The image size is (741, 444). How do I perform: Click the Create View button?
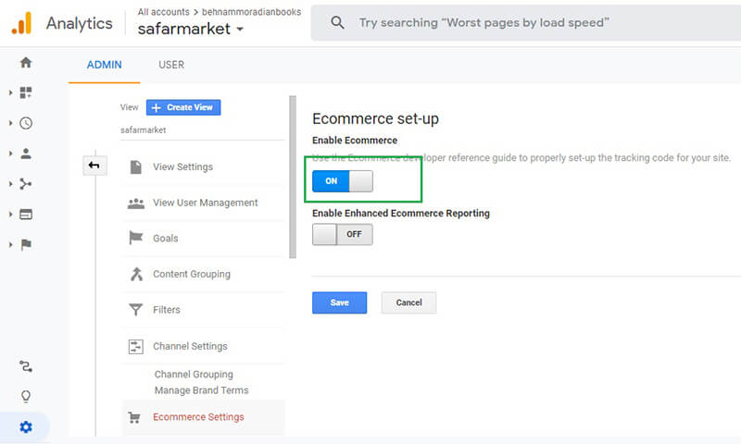(183, 107)
